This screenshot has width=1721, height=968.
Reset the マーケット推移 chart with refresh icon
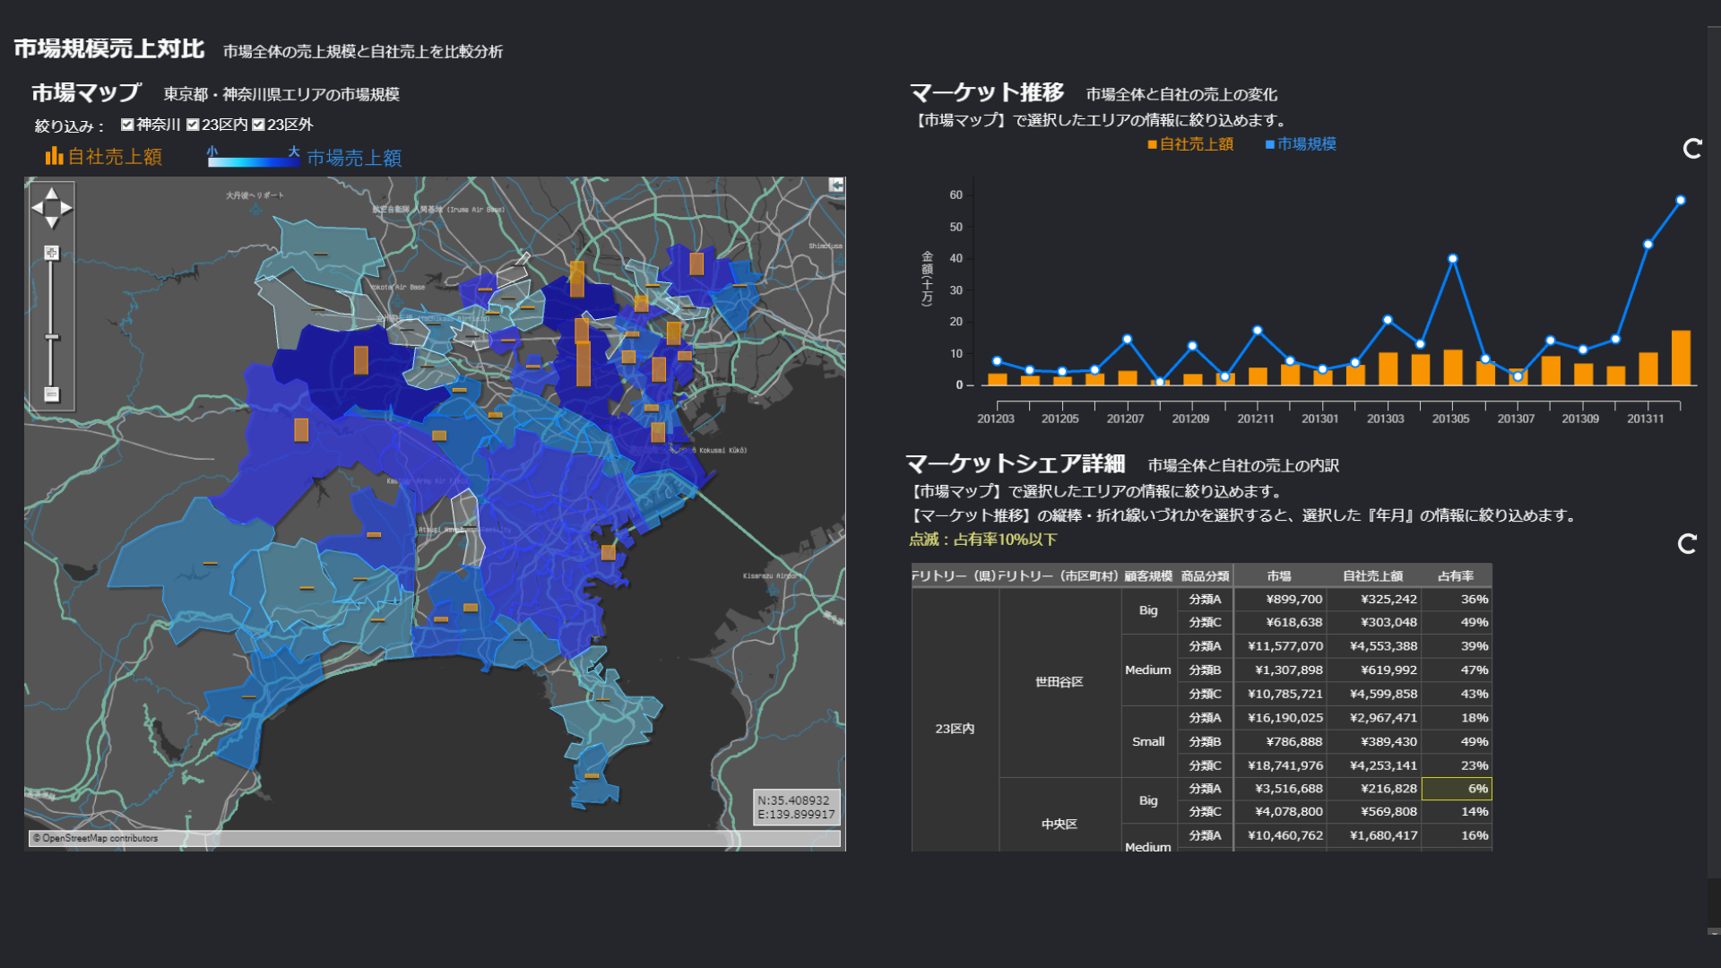[x=1692, y=149]
